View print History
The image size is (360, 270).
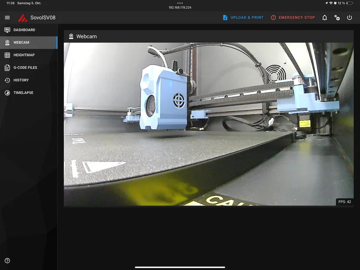29,80
